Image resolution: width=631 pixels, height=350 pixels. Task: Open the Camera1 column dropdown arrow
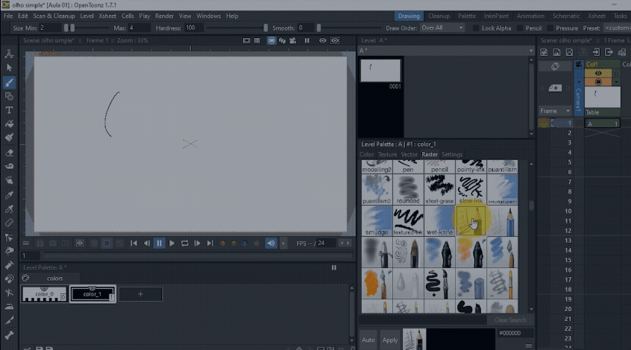click(x=579, y=82)
